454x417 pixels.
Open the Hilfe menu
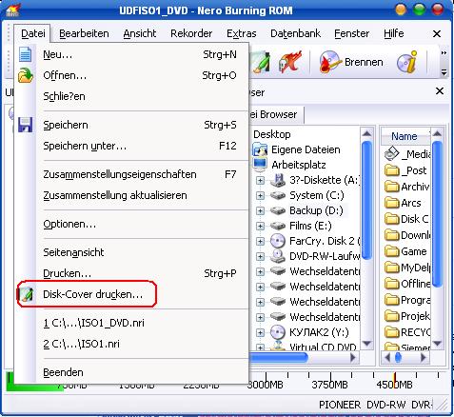(394, 33)
